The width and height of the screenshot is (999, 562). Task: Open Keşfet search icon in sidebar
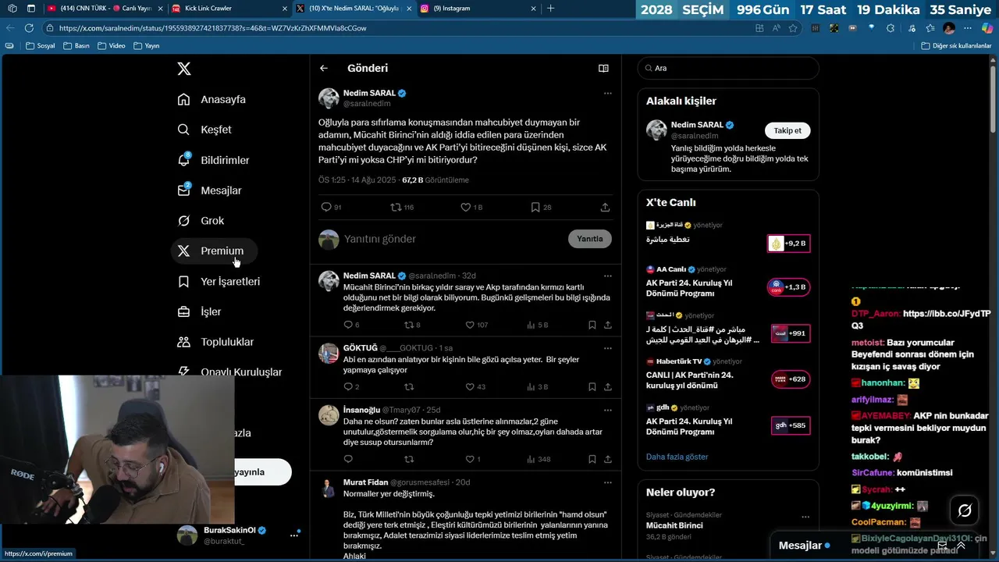point(183,130)
